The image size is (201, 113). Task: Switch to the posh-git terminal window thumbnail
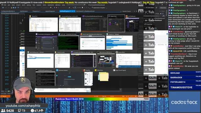click(68, 43)
